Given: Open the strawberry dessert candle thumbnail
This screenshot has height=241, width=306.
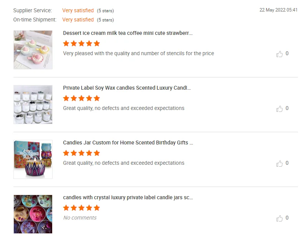Looking at the screenshot, I should (x=33, y=50).
